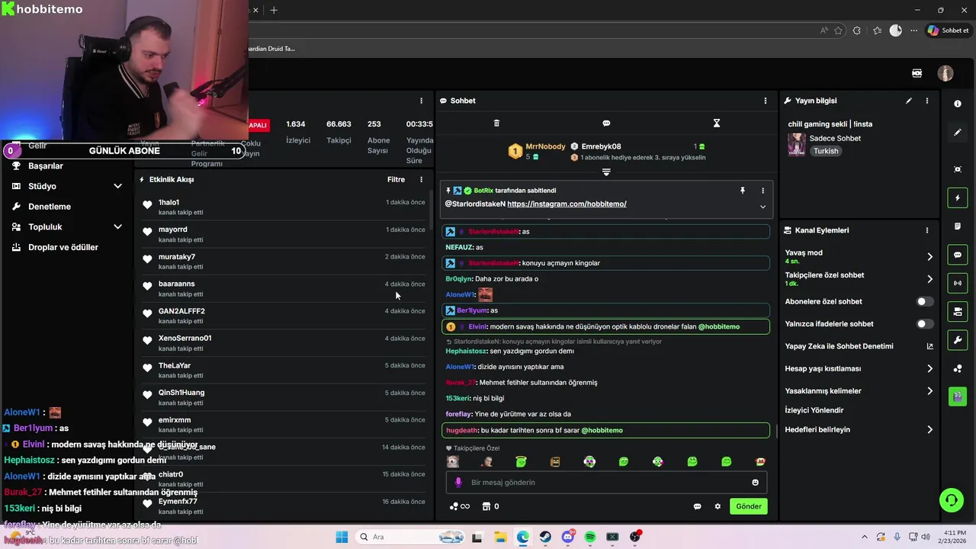976x549 pixels.
Task: Click MrrNobody in gift leaderboard
Action: tap(545, 146)
